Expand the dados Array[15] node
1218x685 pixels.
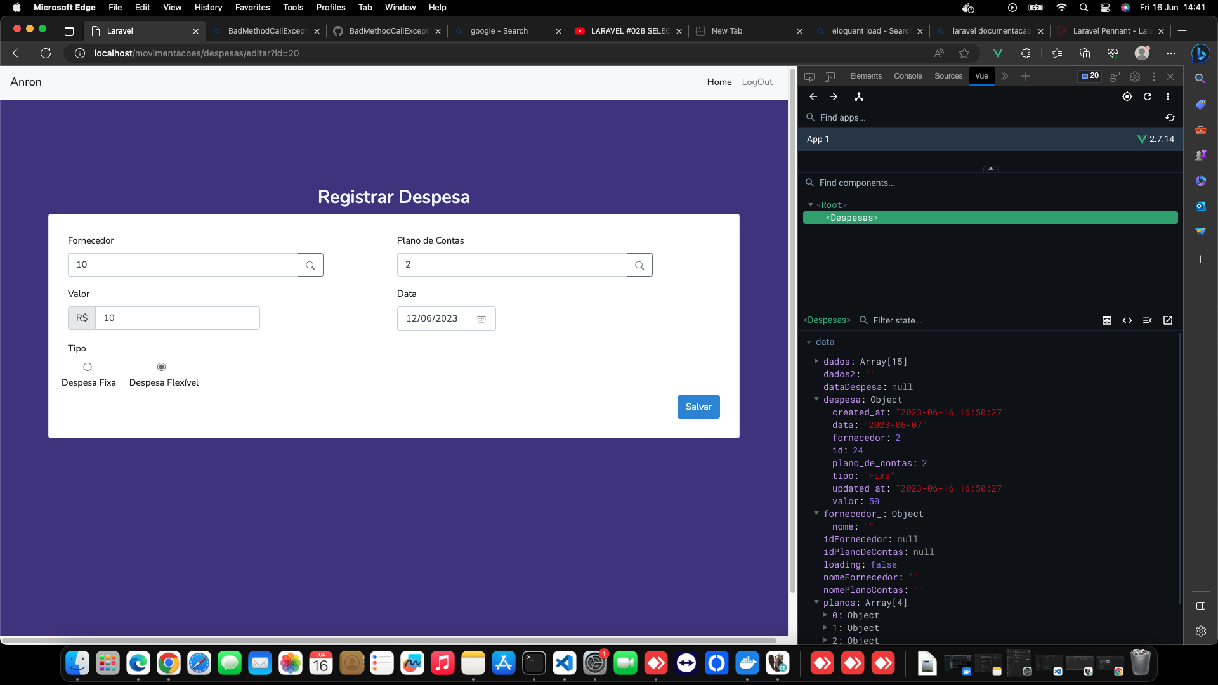tap(816, 362)
